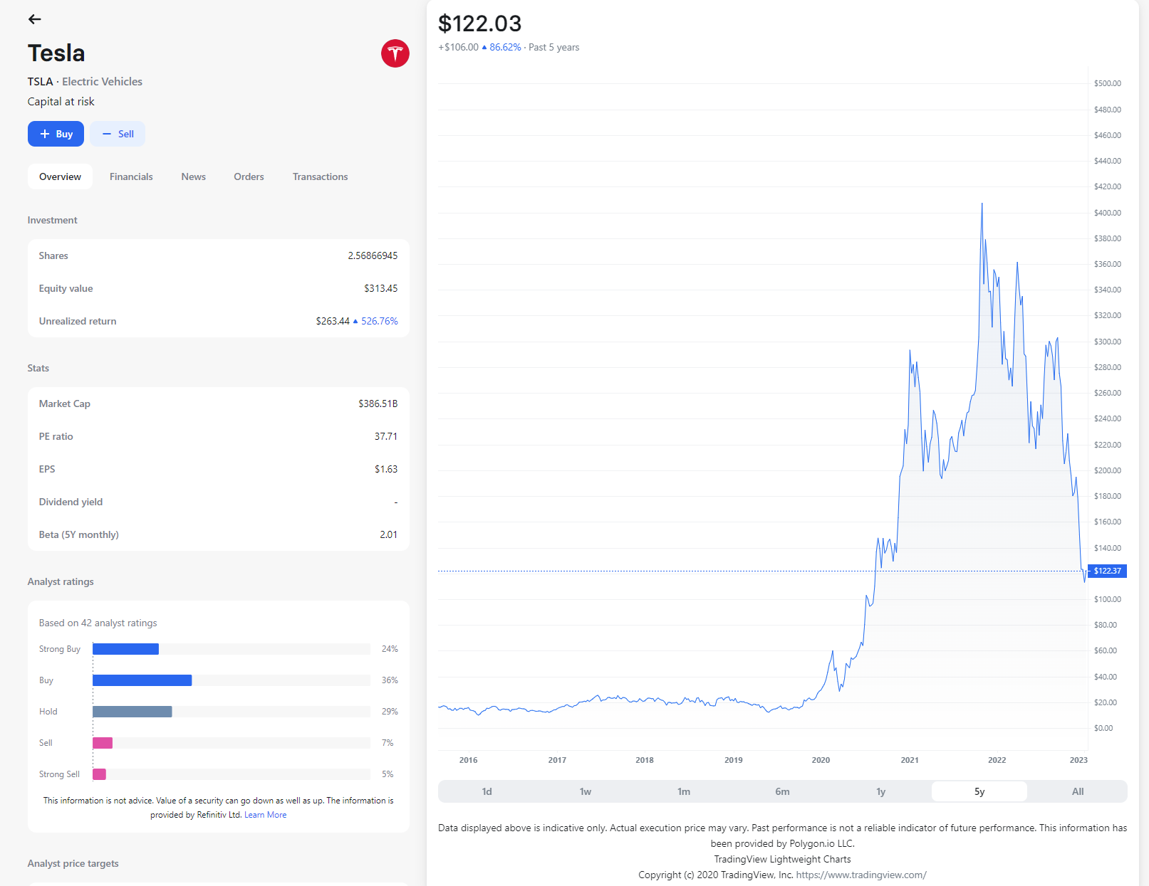This screenshot has height=886, width=1149.
Task: Click the Buy button
Action: pos(56,134)
